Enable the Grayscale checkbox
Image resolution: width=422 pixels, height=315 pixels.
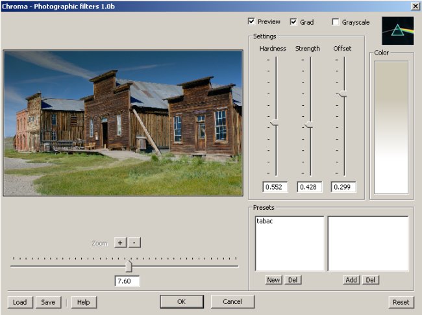336,22
